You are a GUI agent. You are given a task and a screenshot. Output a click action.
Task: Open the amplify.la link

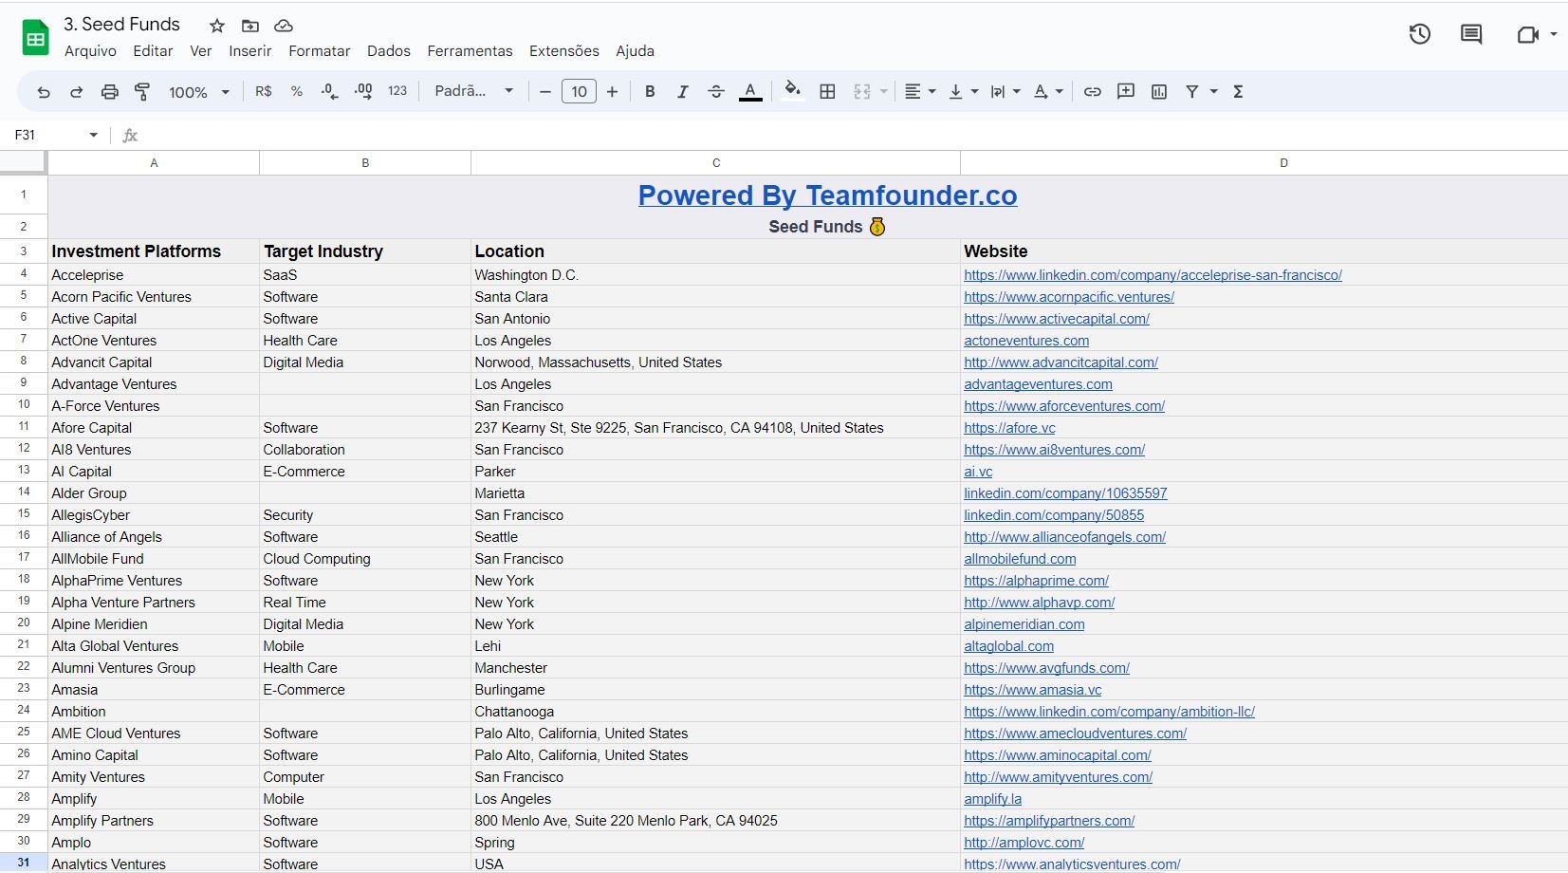pos(992,799)
